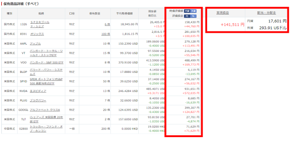Click average cost 18,945.00 円
The width and height of the screenshot is (292, 164).
tap(129, 24)
